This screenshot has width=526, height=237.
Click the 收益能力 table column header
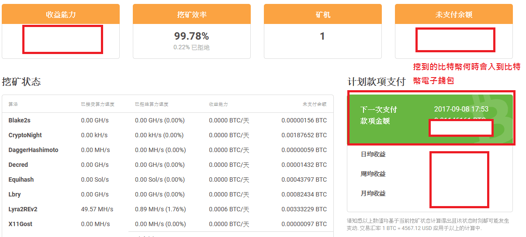point(218,104)
